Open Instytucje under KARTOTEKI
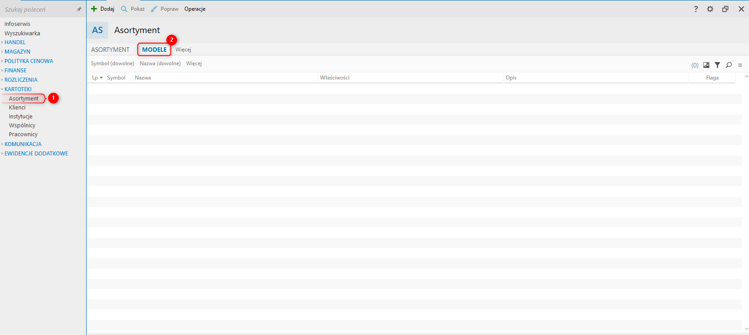Screen dimensions: 749x335 tap(21, 117)
